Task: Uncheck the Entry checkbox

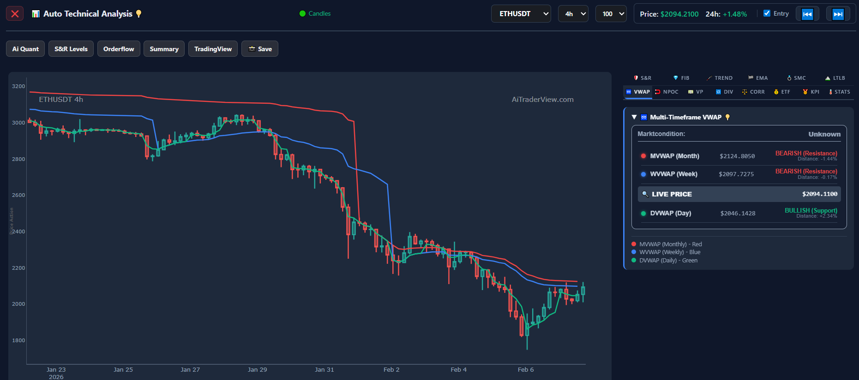Action: pyautogui.click(x=767, y=13)
